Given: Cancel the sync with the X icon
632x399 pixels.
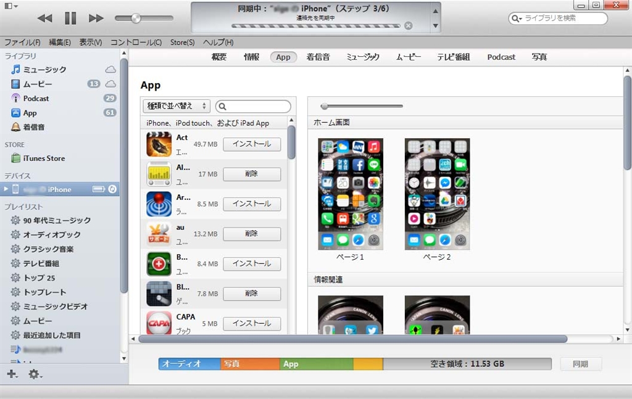Looking at the screenshot, I should (409, 26).
